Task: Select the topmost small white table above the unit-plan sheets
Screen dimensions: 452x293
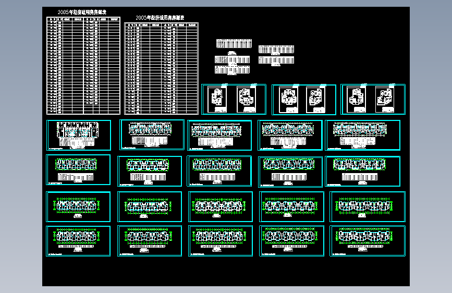Action: pyautogui.click(x=234, y=44)
